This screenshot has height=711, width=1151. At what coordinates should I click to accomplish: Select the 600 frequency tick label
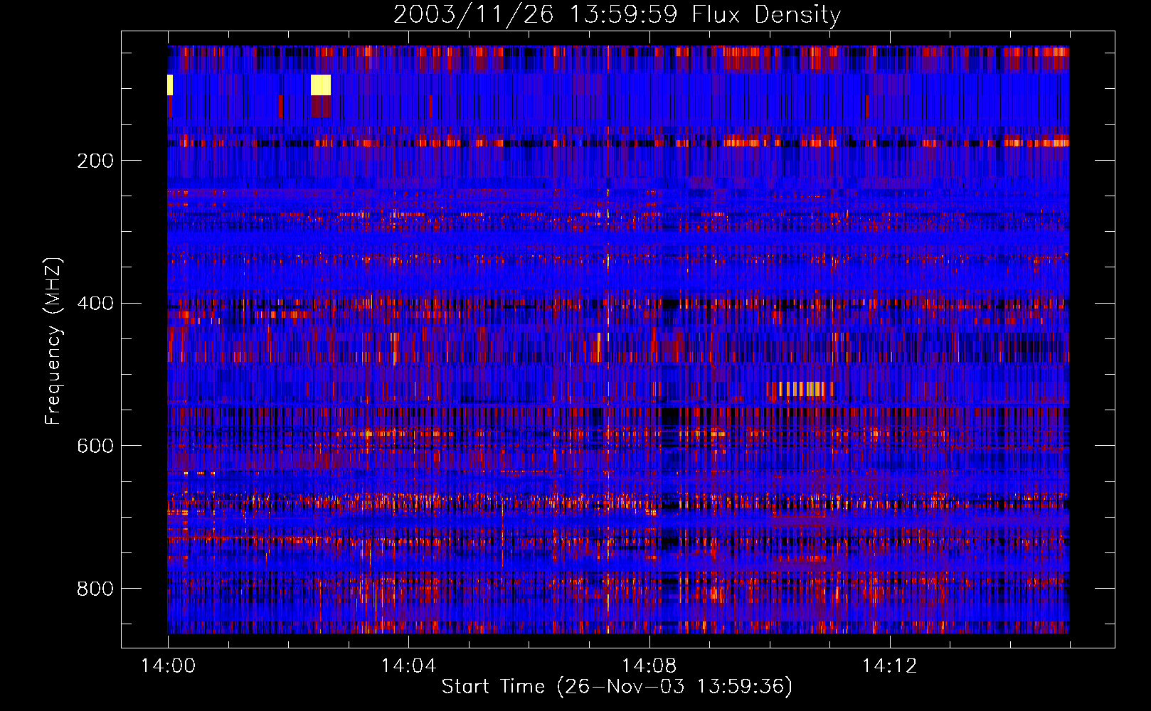point(95,446)
